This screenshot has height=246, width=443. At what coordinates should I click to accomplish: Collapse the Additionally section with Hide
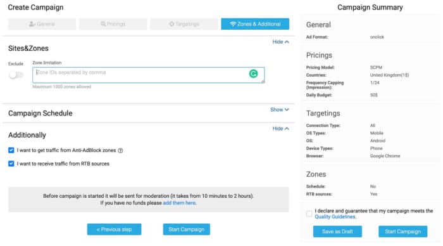[280, 129]
